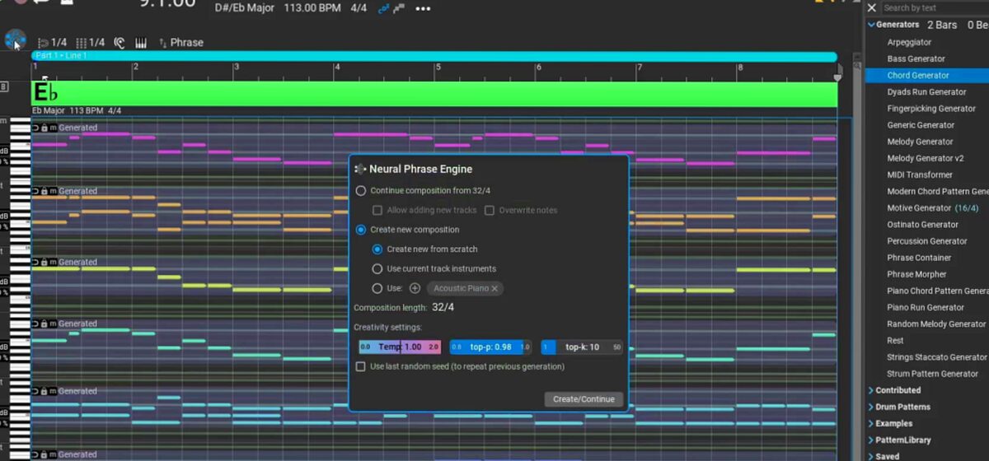Toggle the piano keyboard icon

coord(141,43)
